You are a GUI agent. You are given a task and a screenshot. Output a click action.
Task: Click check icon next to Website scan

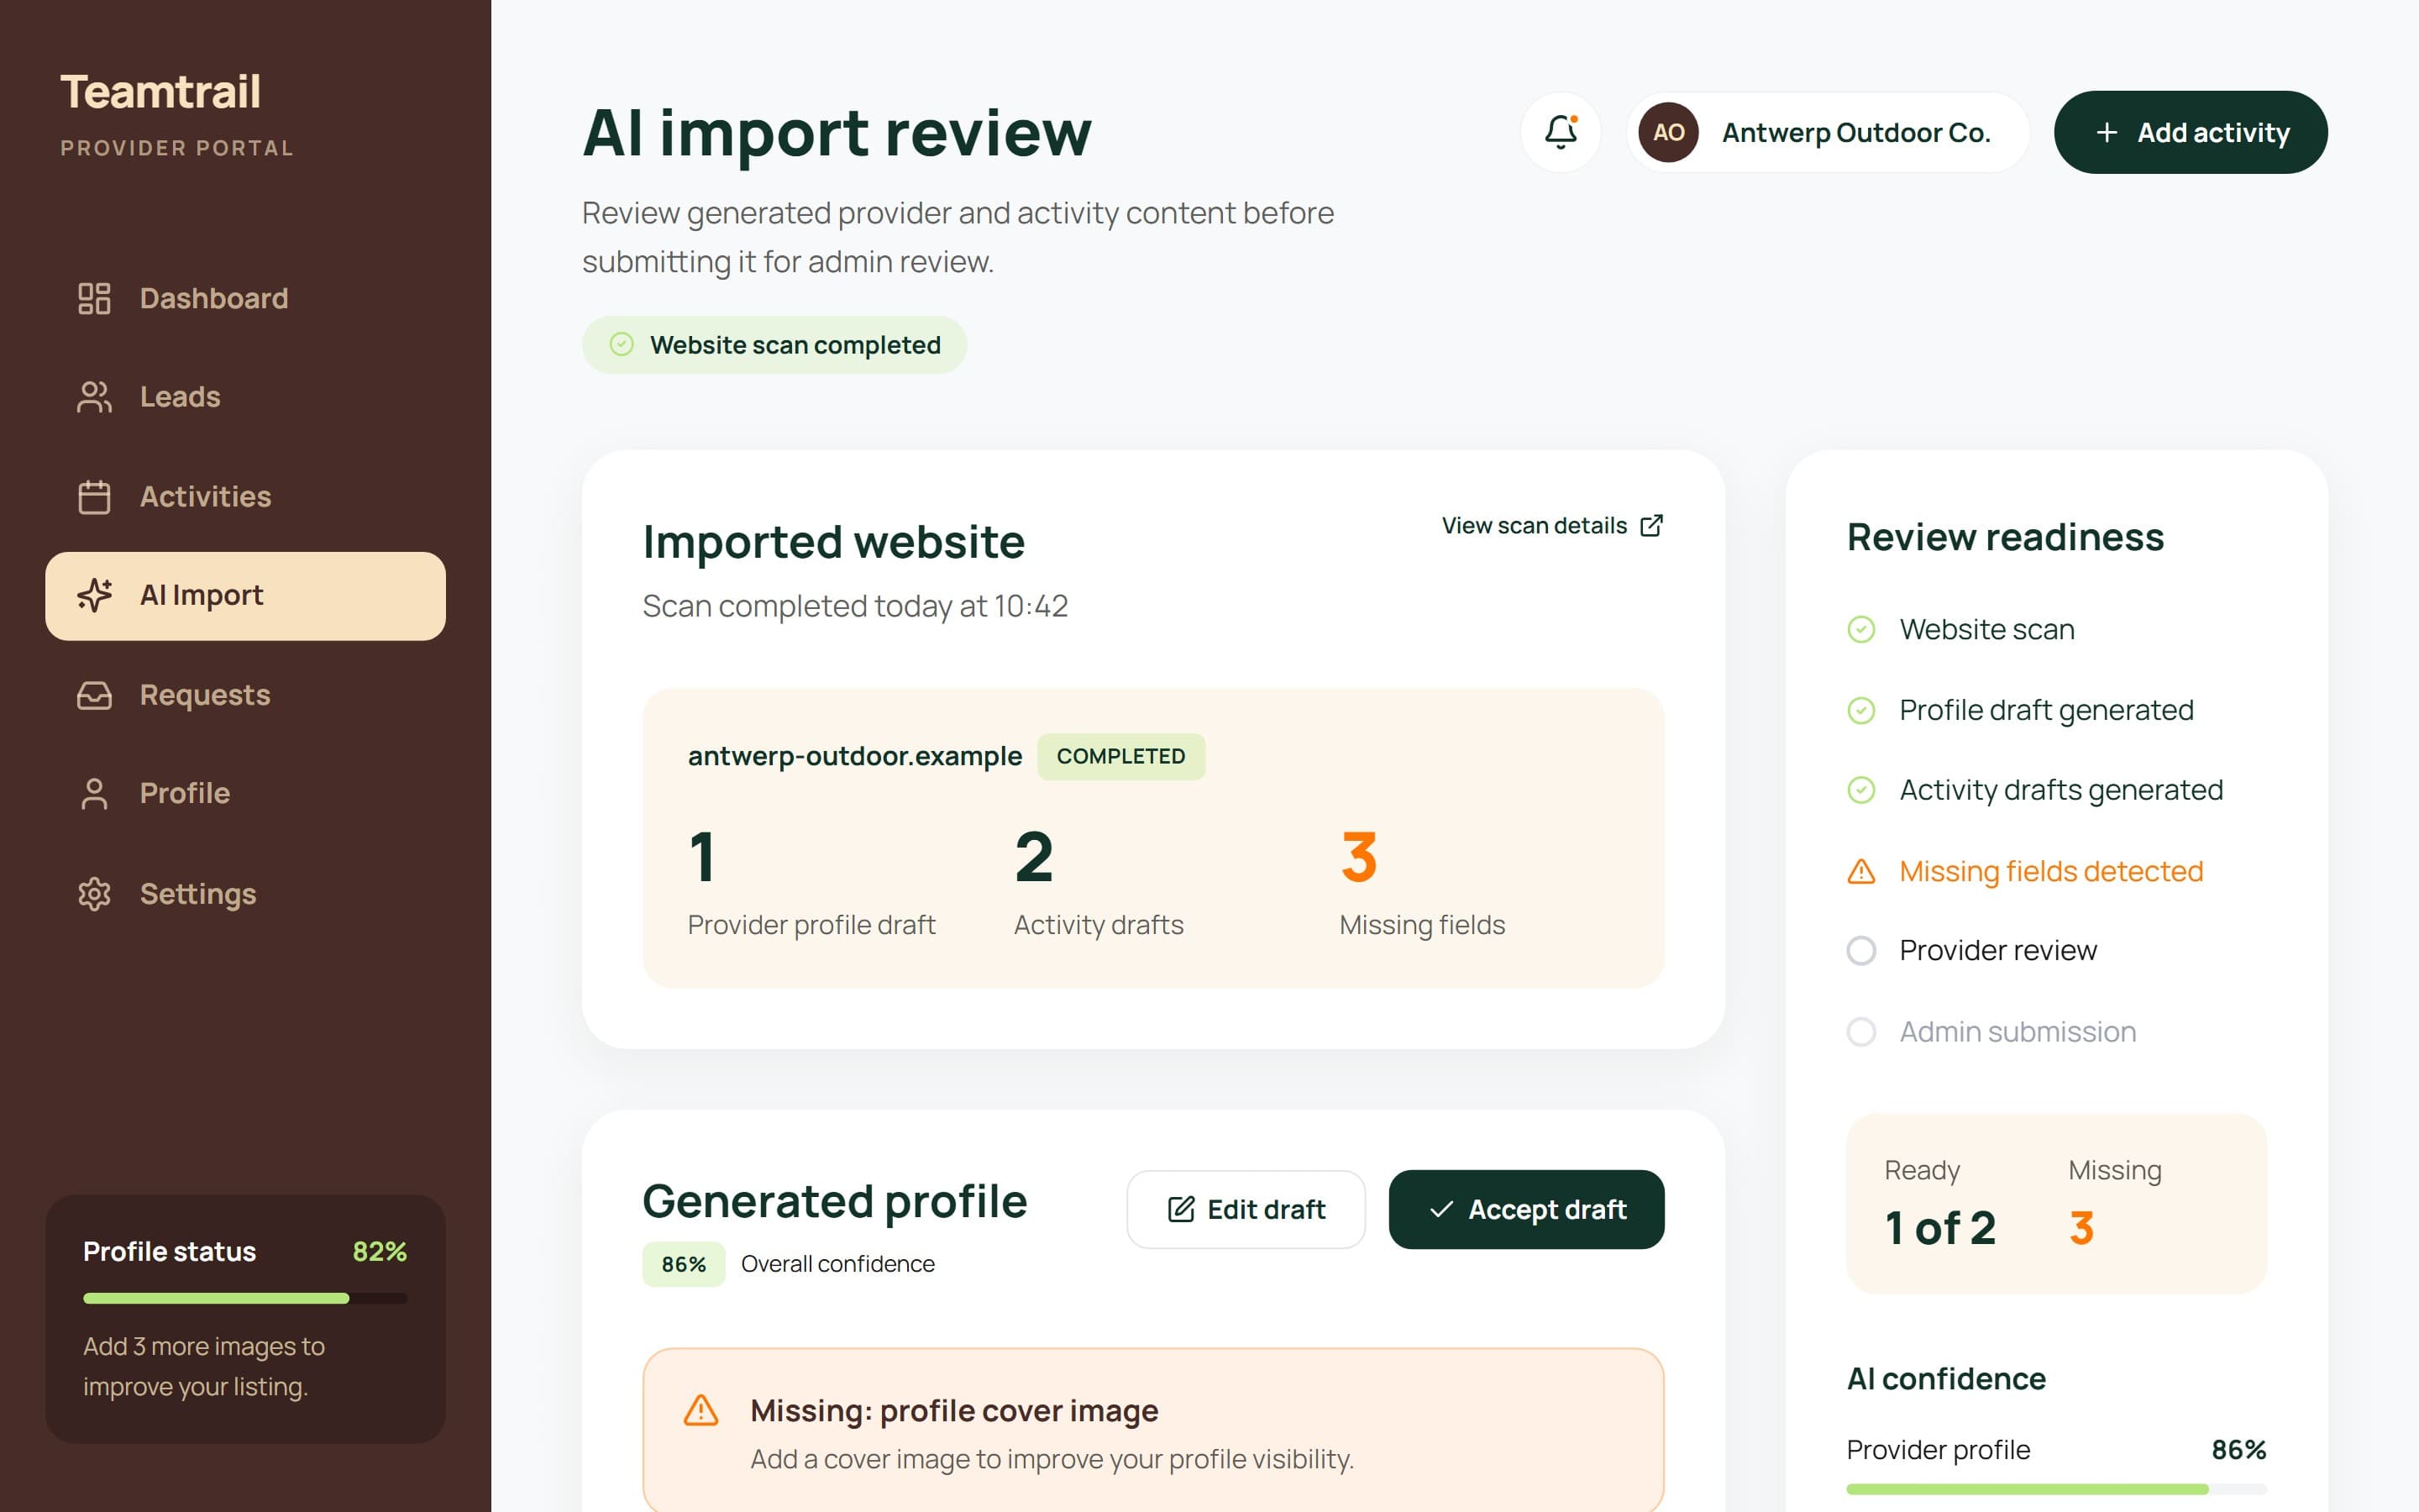[1860, 629]
